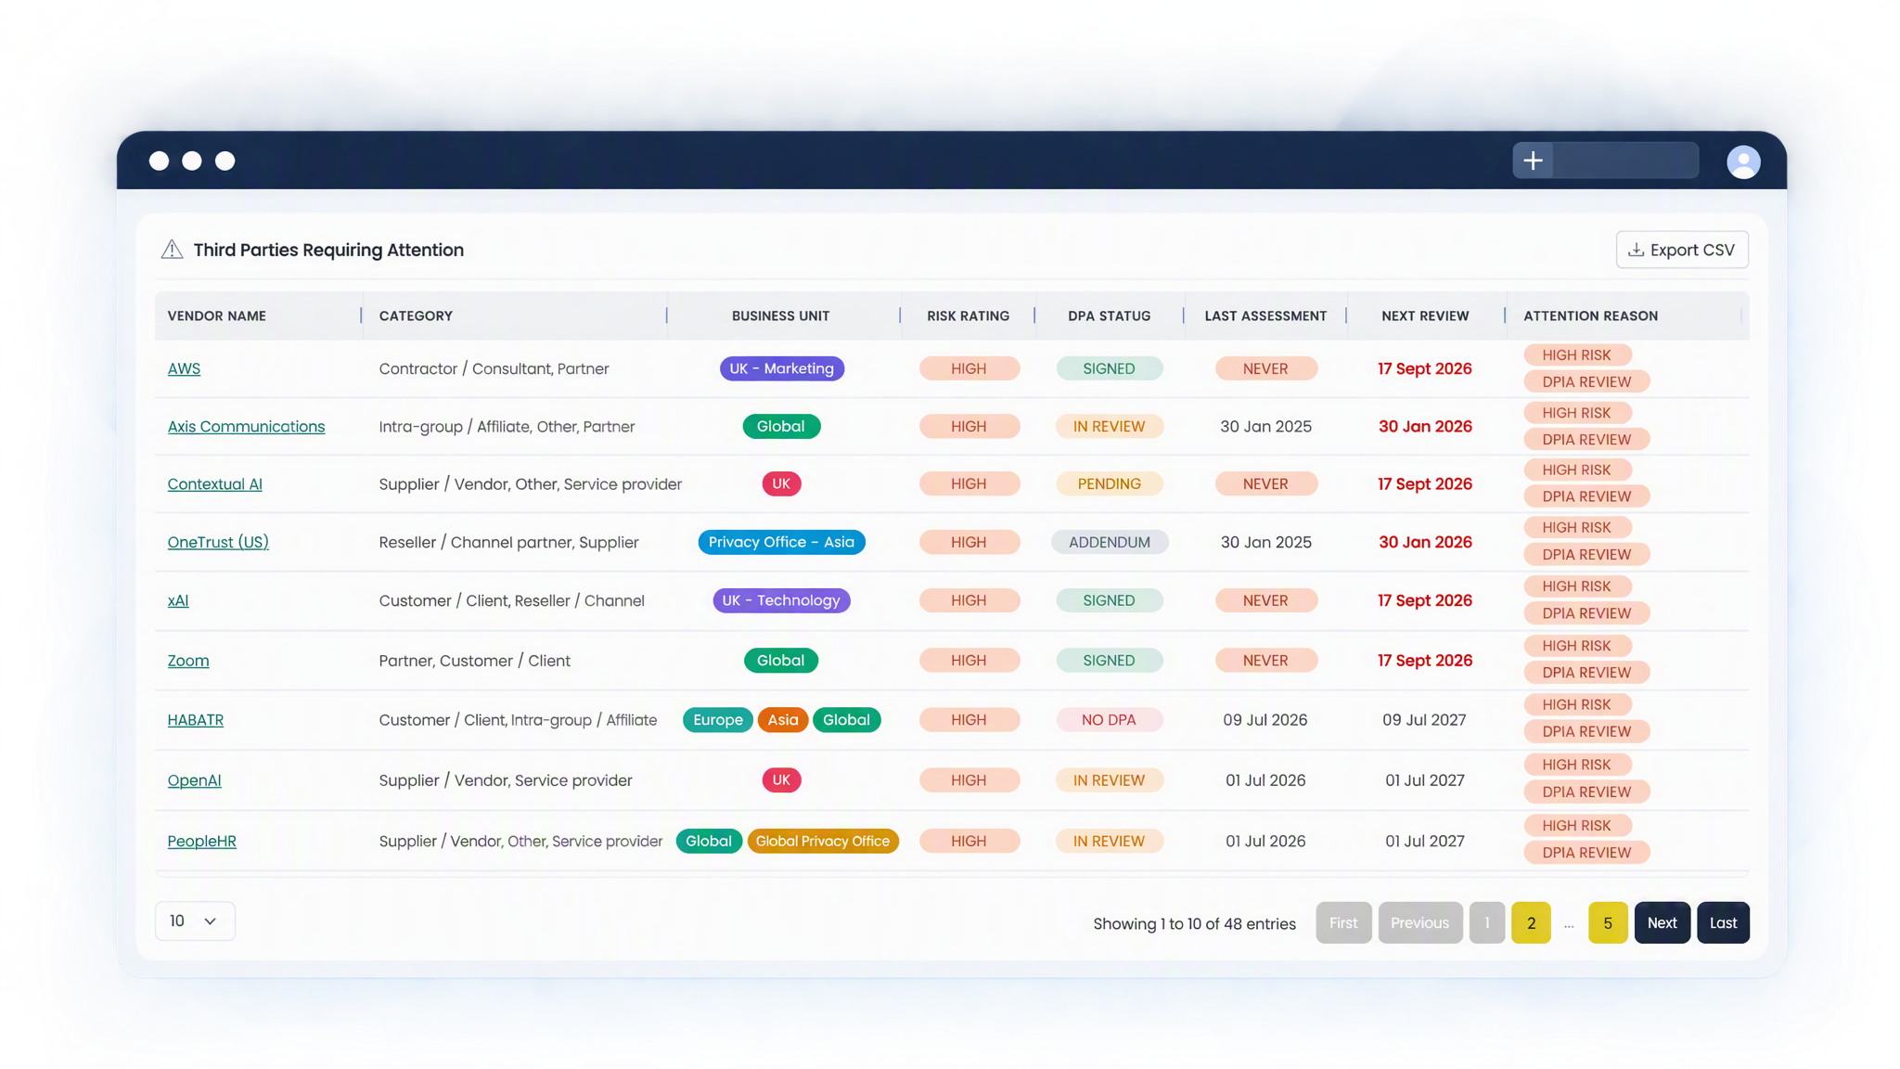The width and height of the screenshot is (1900, 1069).
Task: Click the Asia tag in the HABATR row
Action: click(x=782, y=720)
